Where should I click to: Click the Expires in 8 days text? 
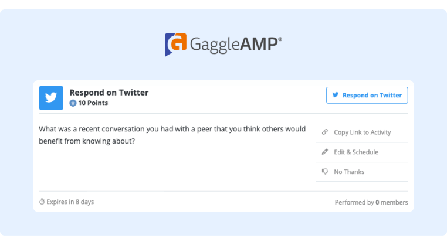point(70,202)
